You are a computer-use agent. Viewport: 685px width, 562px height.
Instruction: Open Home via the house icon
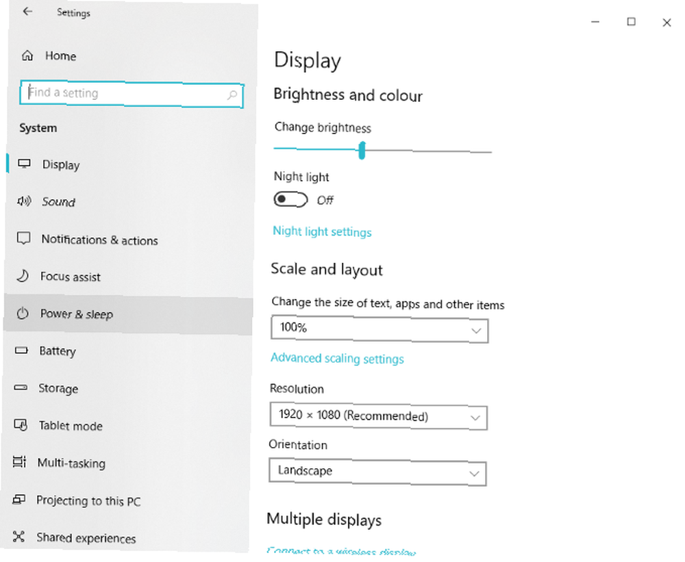[27, 55]
